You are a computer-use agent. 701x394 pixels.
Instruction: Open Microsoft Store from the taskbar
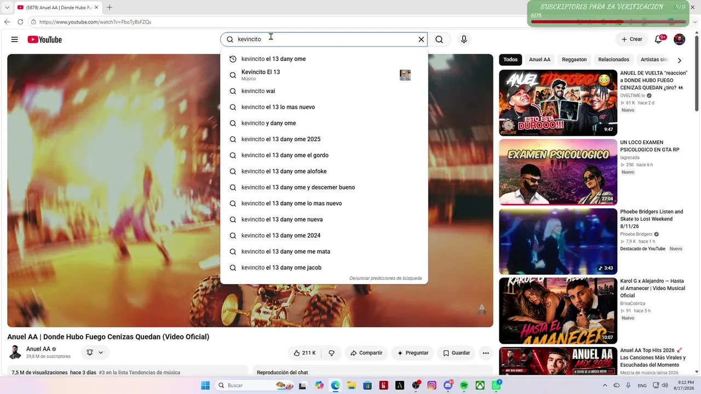(367, 385)
